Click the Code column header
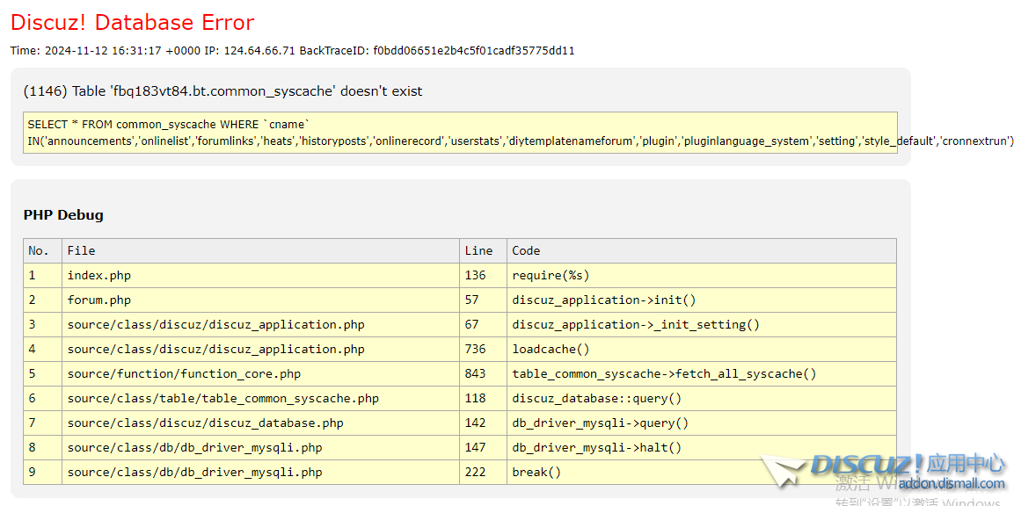The width and height of the screenshot is (1021, 506). click(526, 251)
